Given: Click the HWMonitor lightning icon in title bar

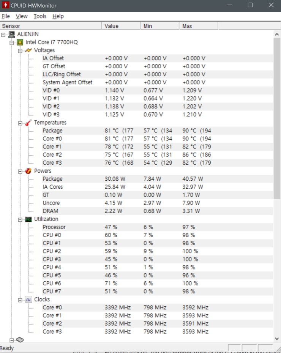Looking at the screenshot, I should 5,5.
